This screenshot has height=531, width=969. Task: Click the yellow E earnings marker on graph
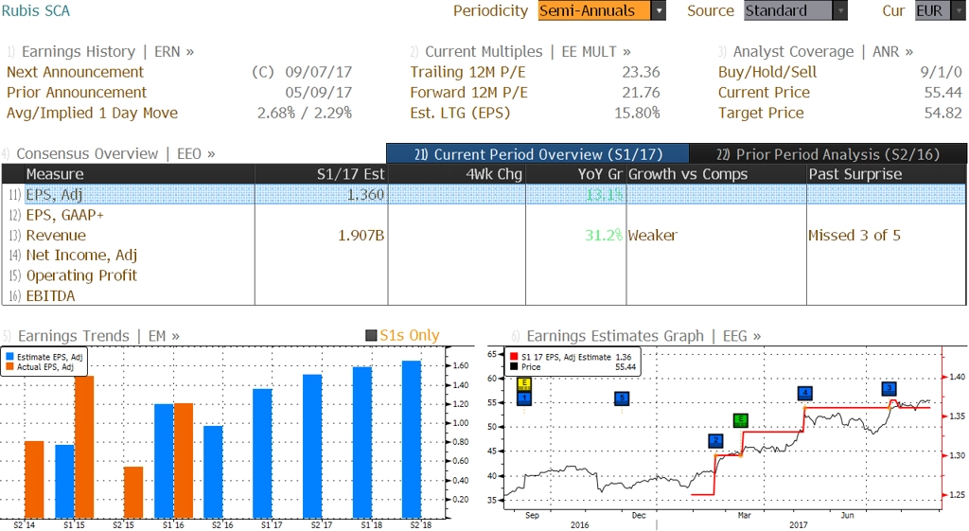click(x=524, y=384)
